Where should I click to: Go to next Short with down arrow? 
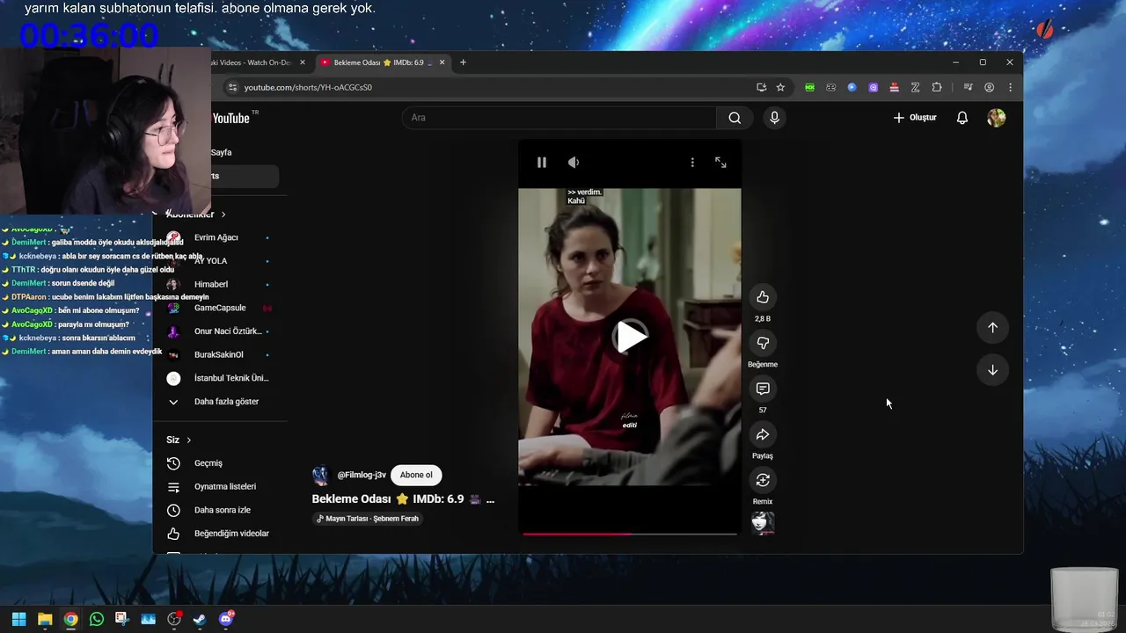992,370
